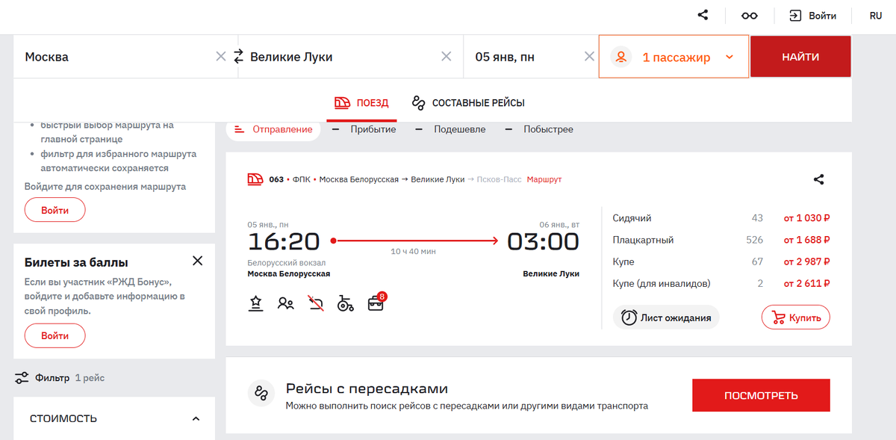The height and width of the screenshot is (440, 896).
Task: Open the share icon in the top bar
Action: 702,14
